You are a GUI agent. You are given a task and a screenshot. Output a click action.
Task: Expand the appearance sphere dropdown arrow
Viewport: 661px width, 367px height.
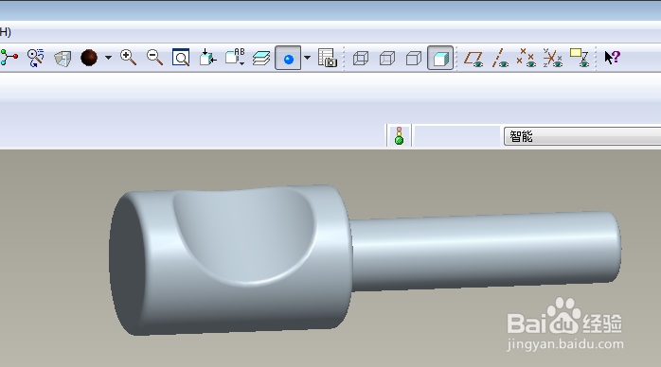coord(108,58)
